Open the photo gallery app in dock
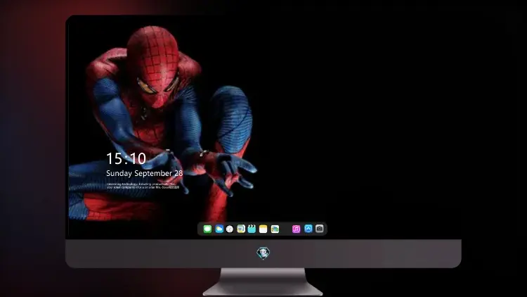Viewport: 527px width, 297px height. [x=275, y=229]
